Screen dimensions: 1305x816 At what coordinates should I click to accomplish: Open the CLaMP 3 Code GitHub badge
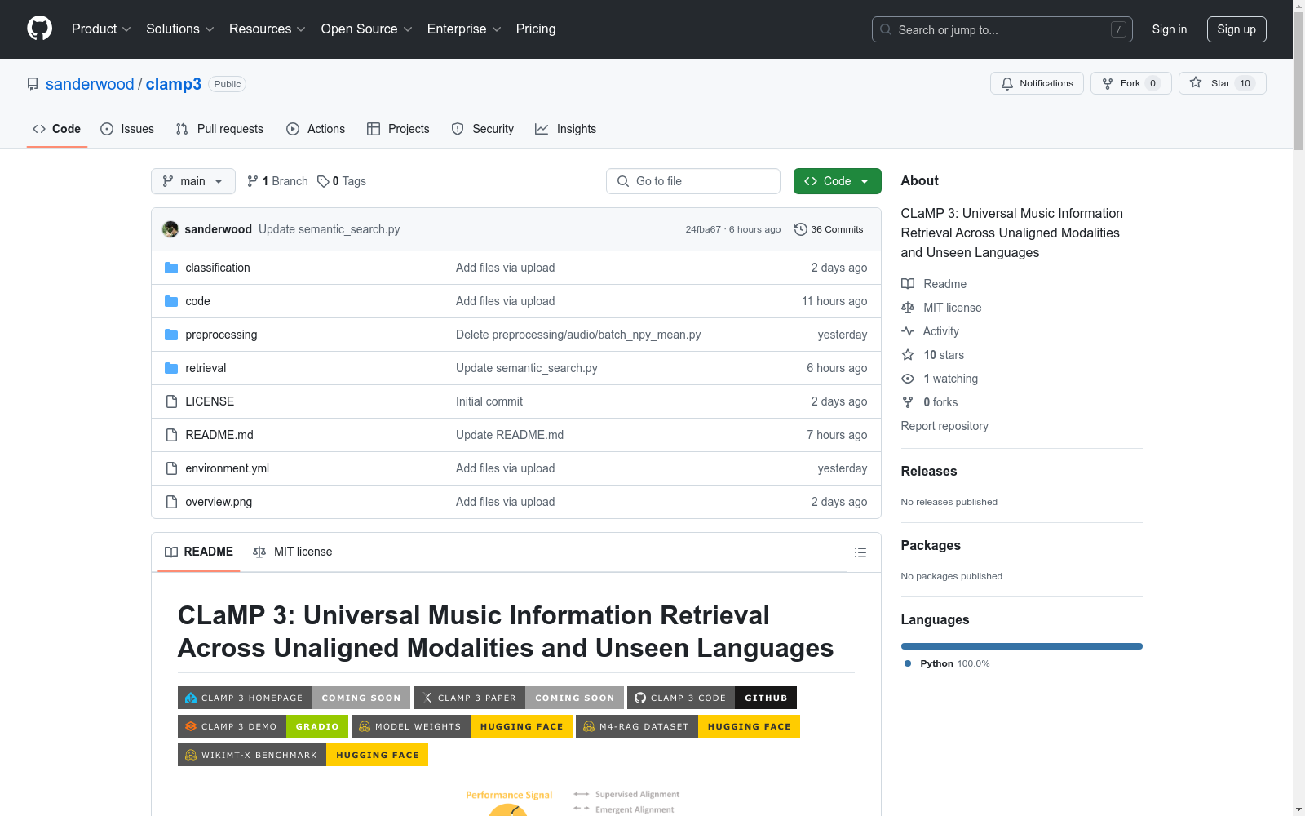(x=711, y=698)
